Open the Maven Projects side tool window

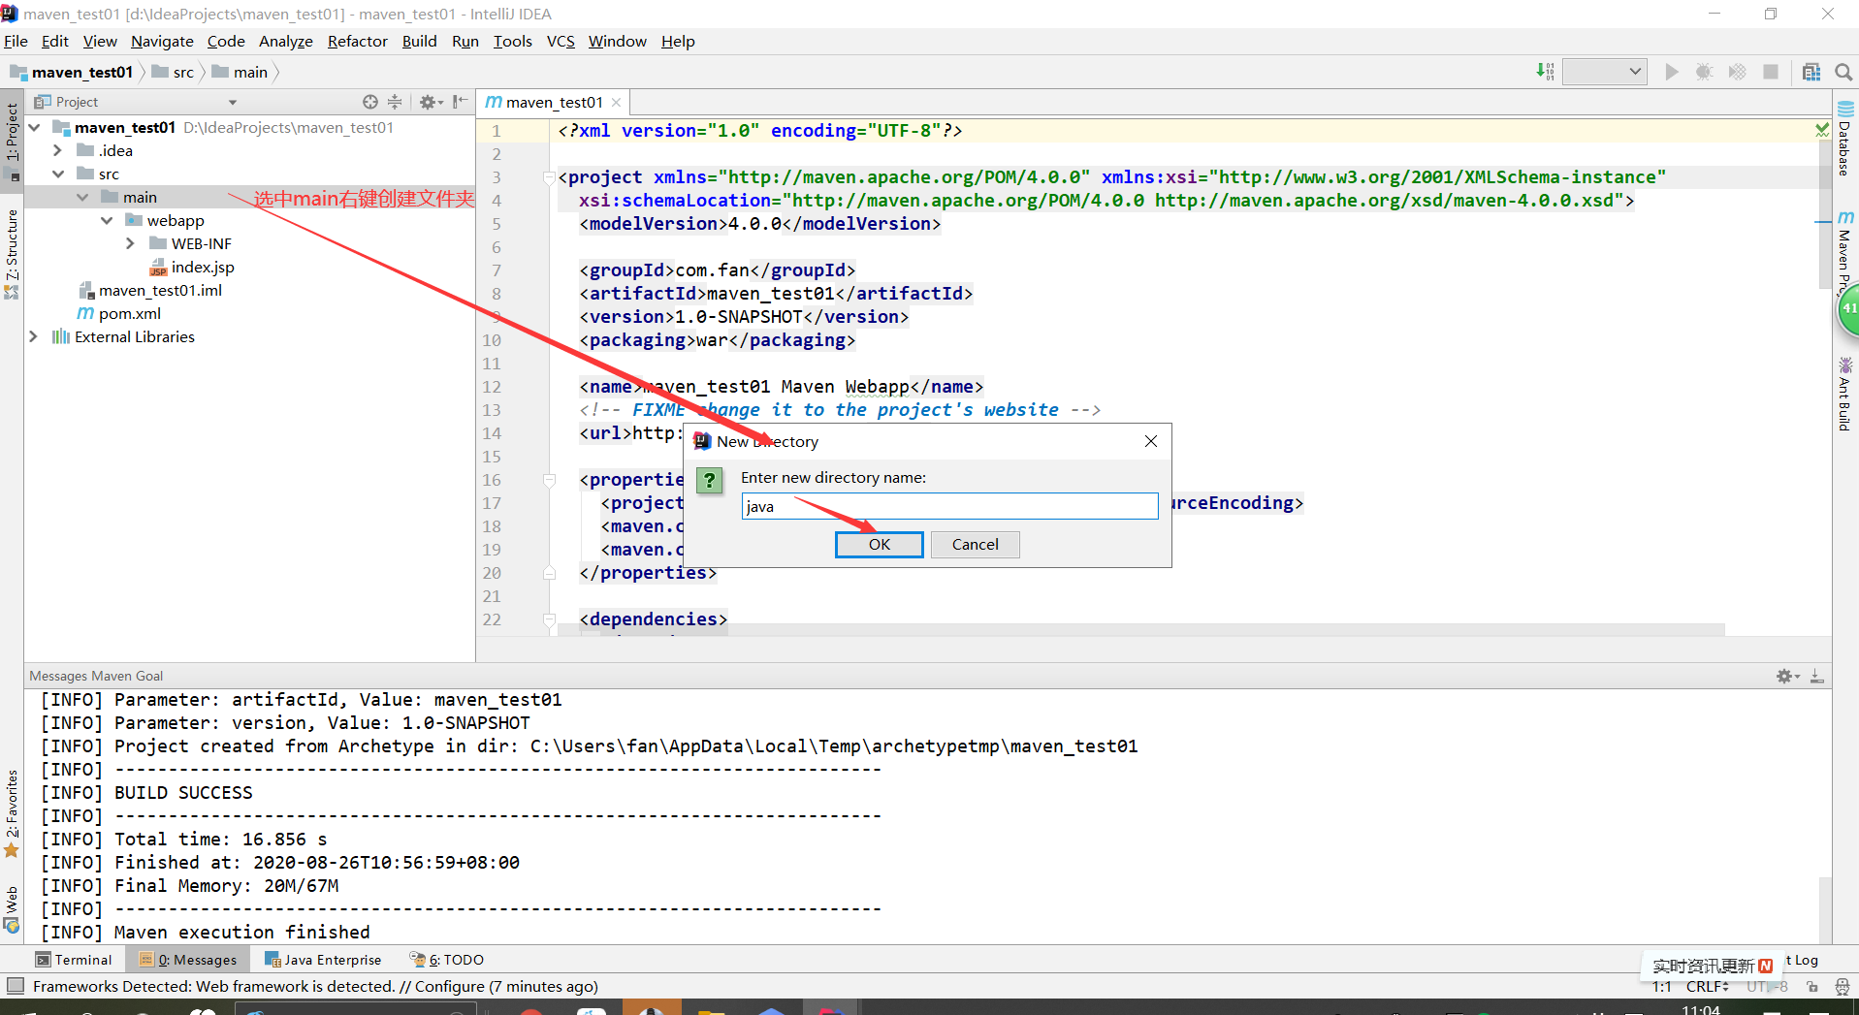point(1844,252)
